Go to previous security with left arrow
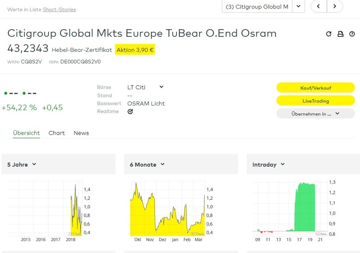Screen dimensions: 360x253 click(x=319, y=6)
